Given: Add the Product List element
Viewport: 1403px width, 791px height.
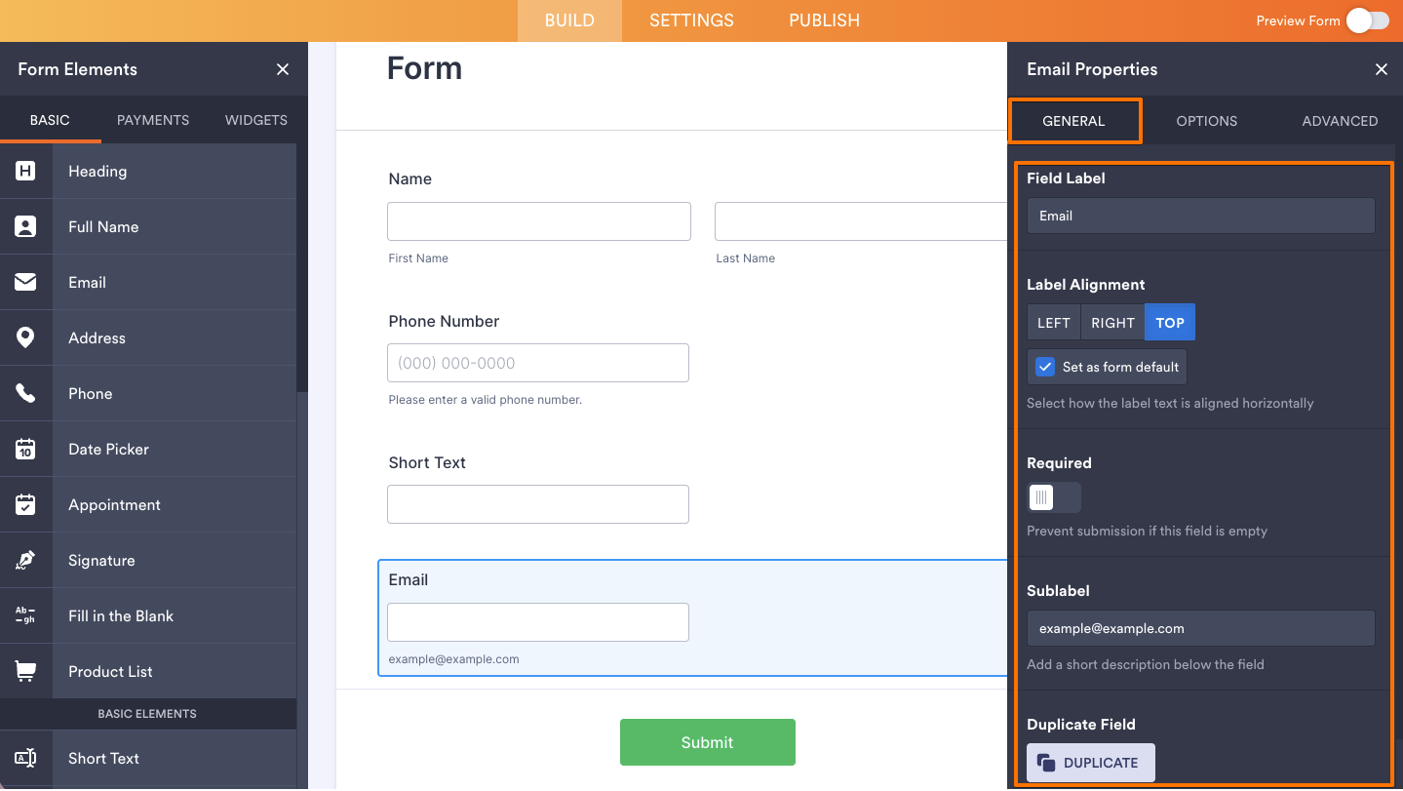Looking at the screenshot, I should 148,671.
